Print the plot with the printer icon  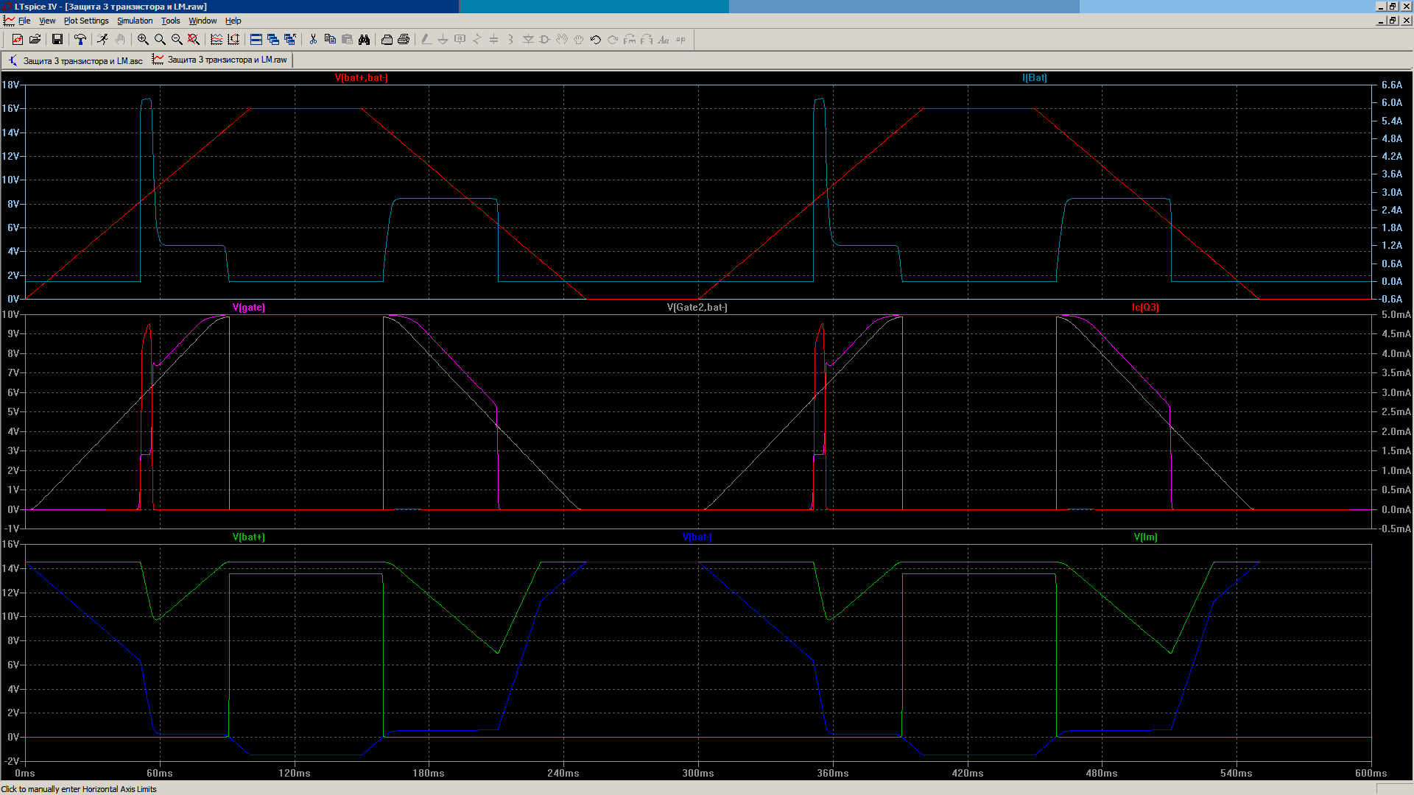[x=404, y=40]
